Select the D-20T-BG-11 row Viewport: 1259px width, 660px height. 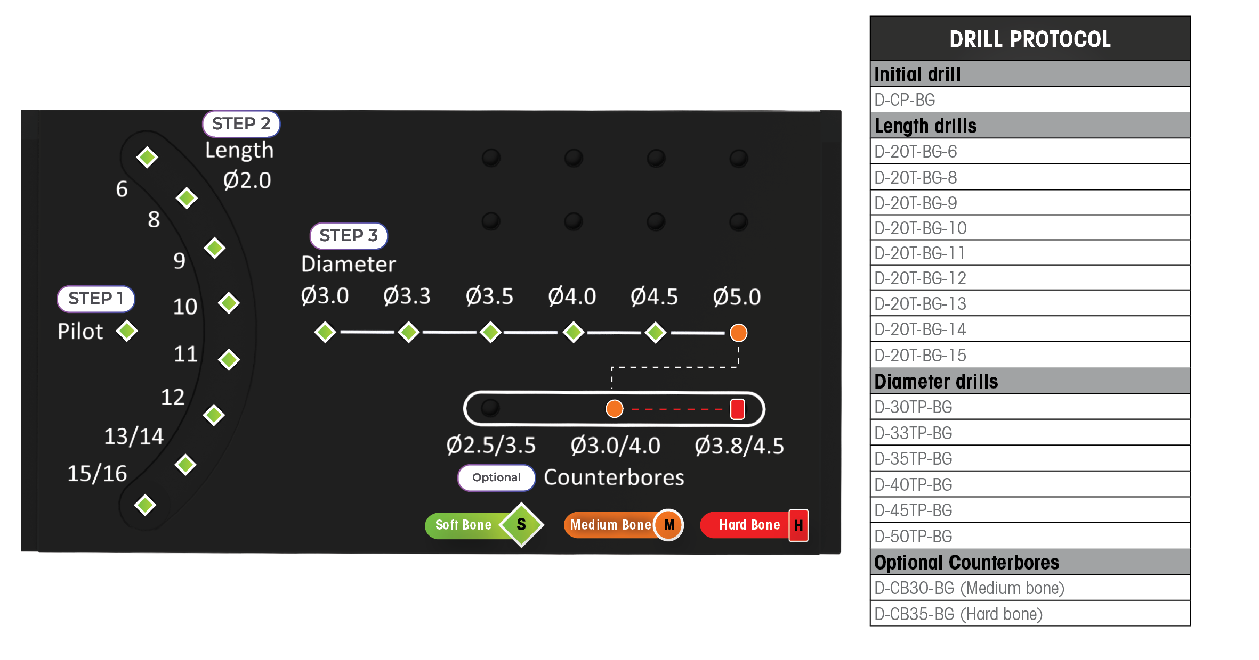point(1030,253)
